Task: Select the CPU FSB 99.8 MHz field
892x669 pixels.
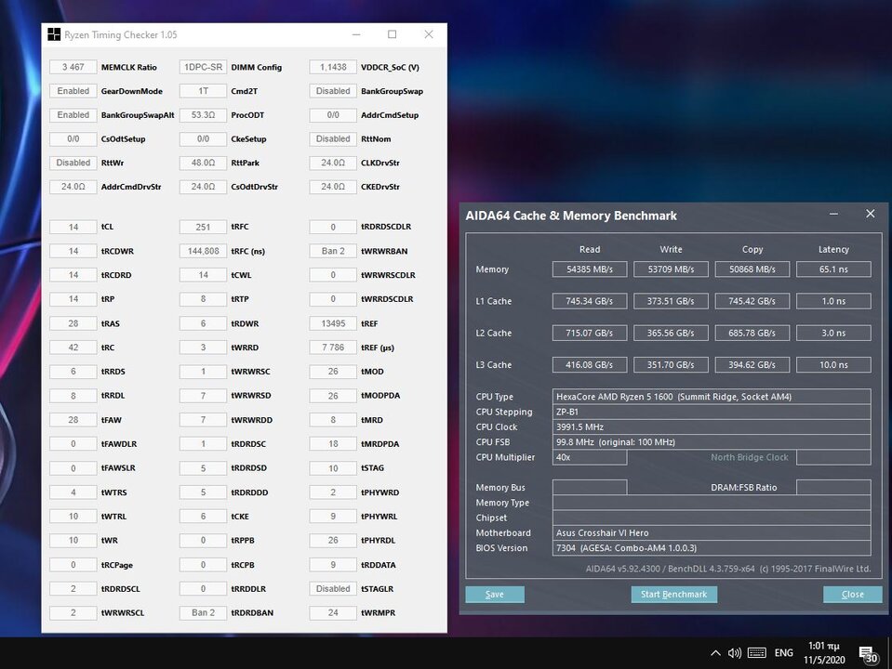Action: click(x=712, y=442)
